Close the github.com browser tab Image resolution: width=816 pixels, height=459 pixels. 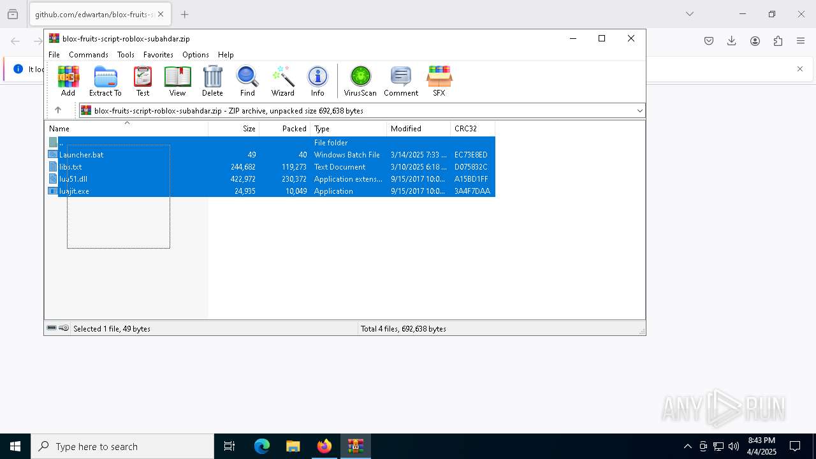coord(161,14)
